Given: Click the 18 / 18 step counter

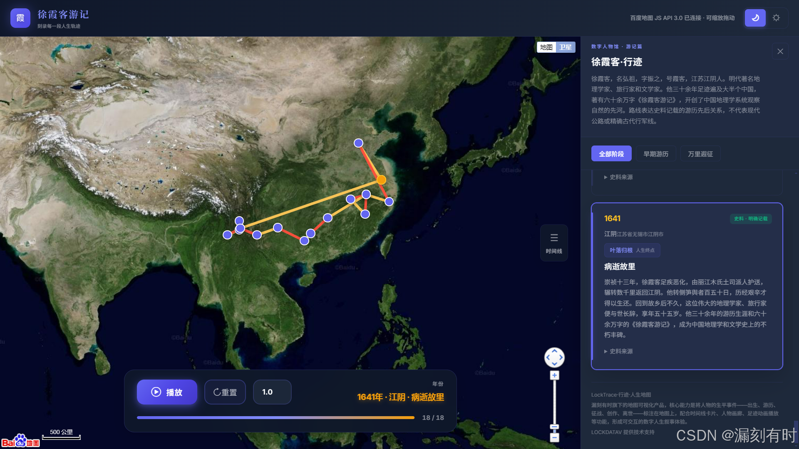Looking at the screenshot, I should 433,417.
